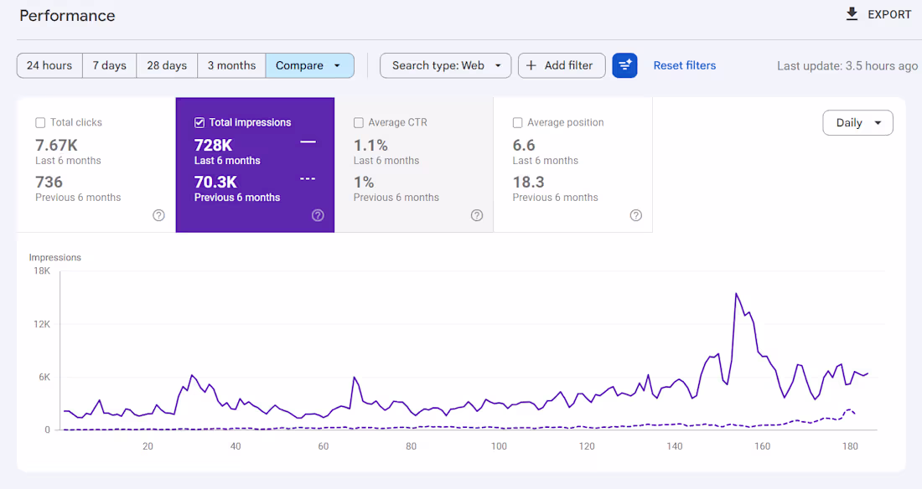Enable the Total clicks checkbox
This screenshot has width=922, height=489.
coord(40,122)
